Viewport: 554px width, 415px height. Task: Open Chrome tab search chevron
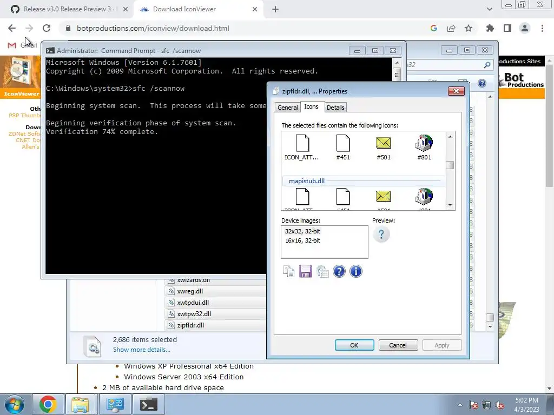coord(489,9)
